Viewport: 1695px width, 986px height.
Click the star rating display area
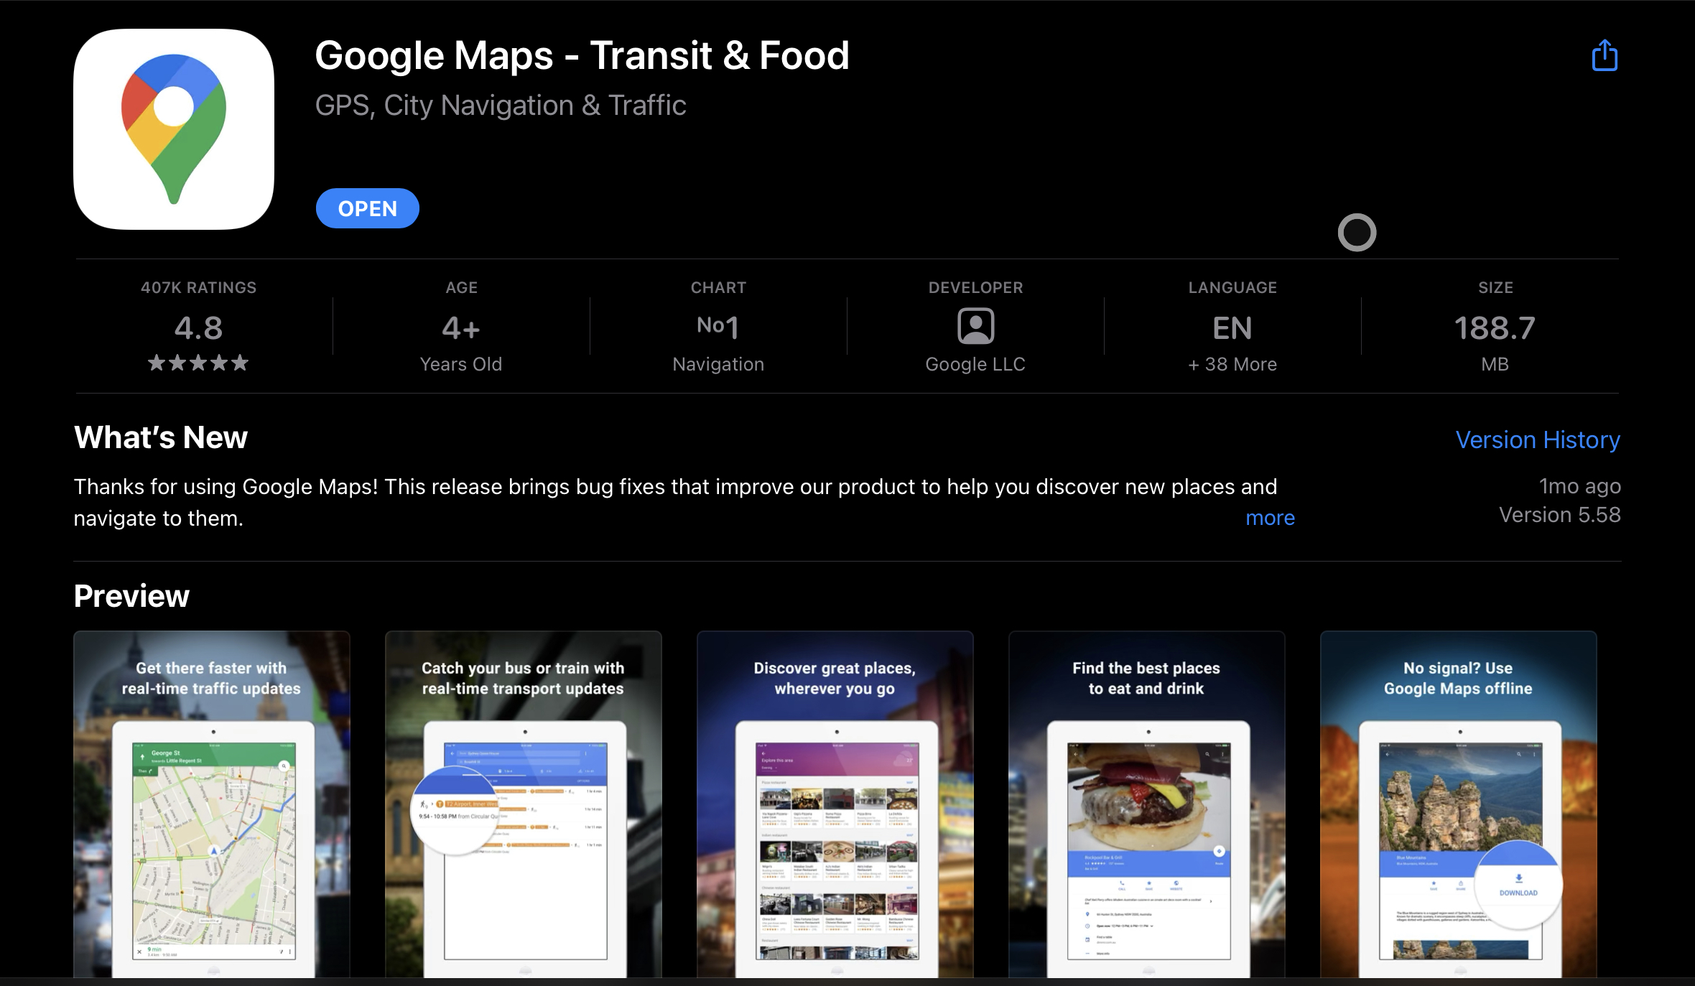click(x=196, y=364)
